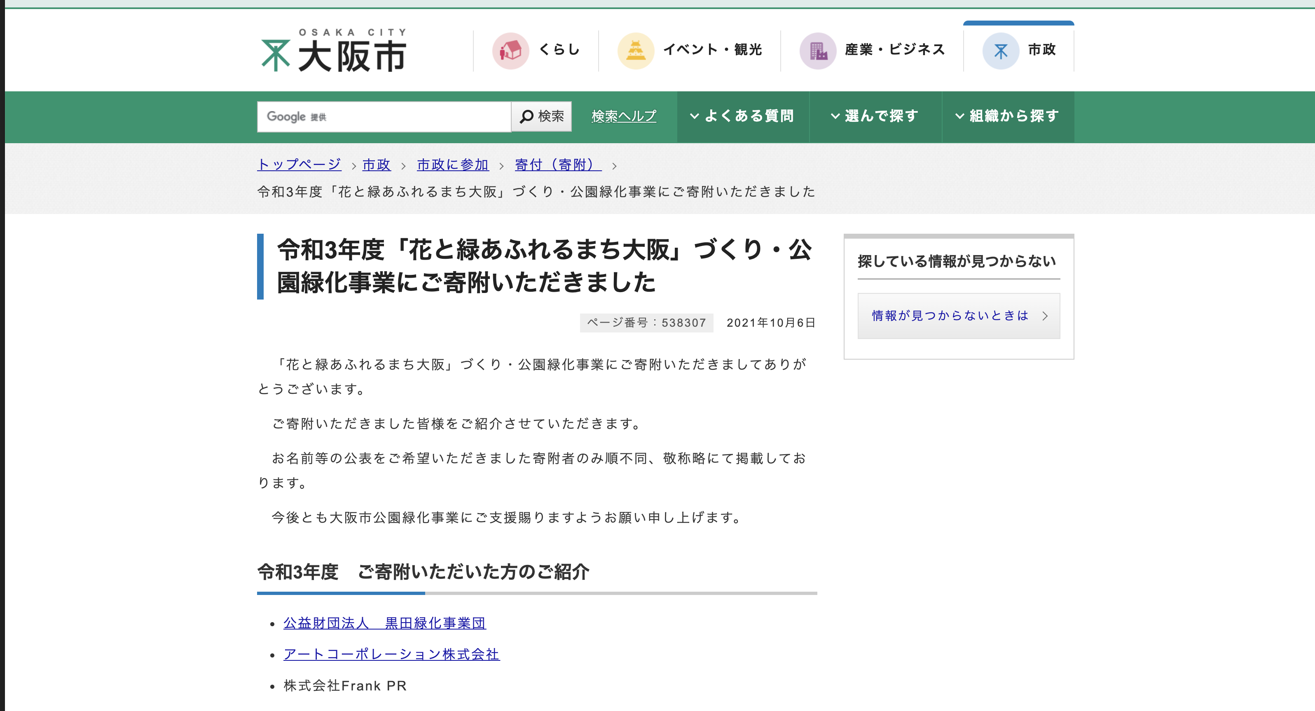Click the 公益財団法人 黒田緑化事業団 link

tap(386, 623)
